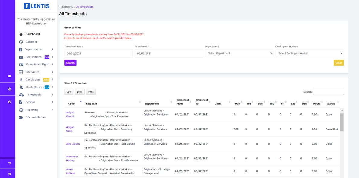Screen dimensions: 359x178
Task: Open the Select Contingent Worker dropdown
Action: 310,53
